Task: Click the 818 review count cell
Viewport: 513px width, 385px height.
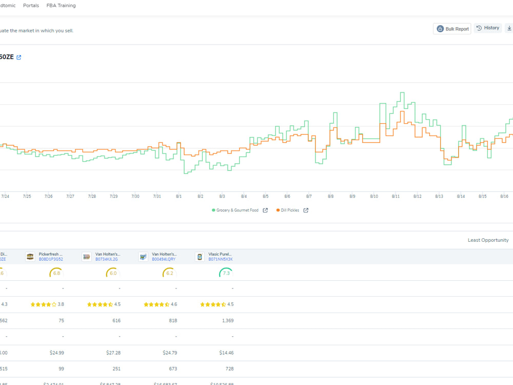Action: tap(173, 320)
